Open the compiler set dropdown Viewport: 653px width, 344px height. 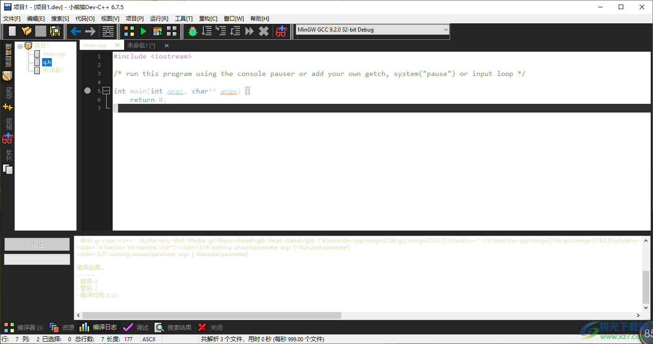[372, 30]
